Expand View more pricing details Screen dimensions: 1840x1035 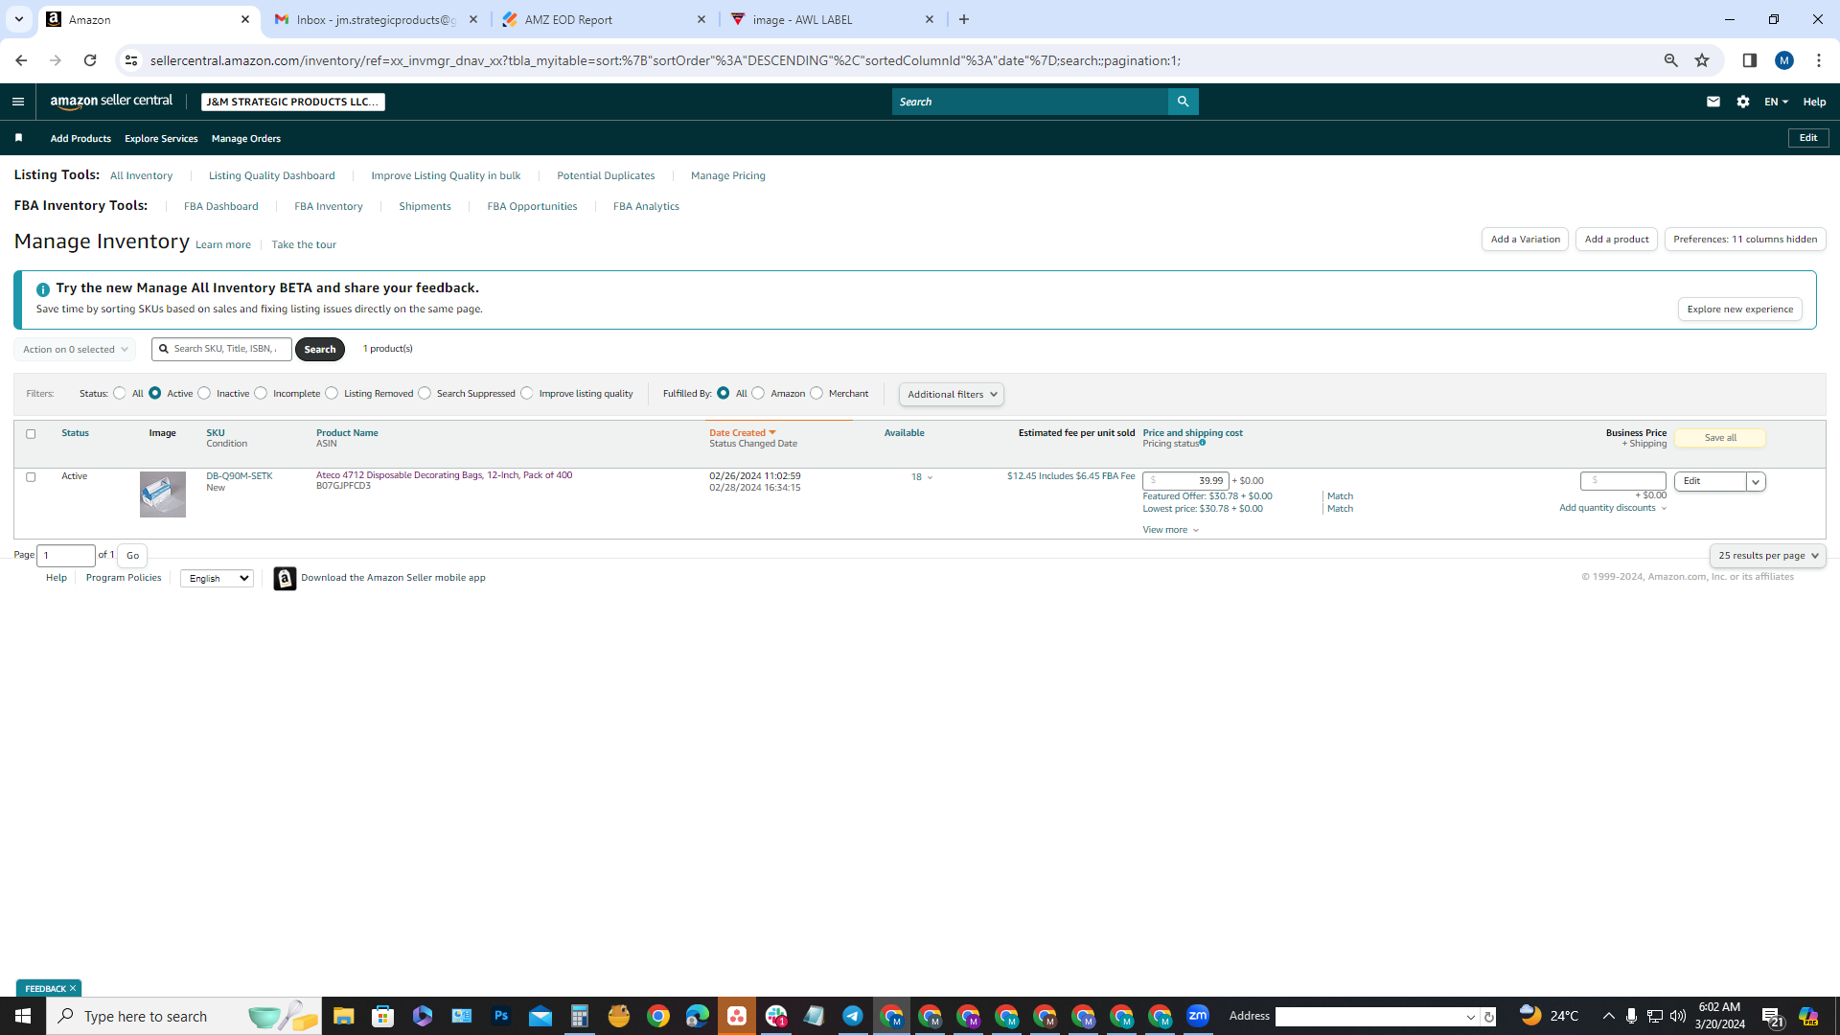(1170, 530)
